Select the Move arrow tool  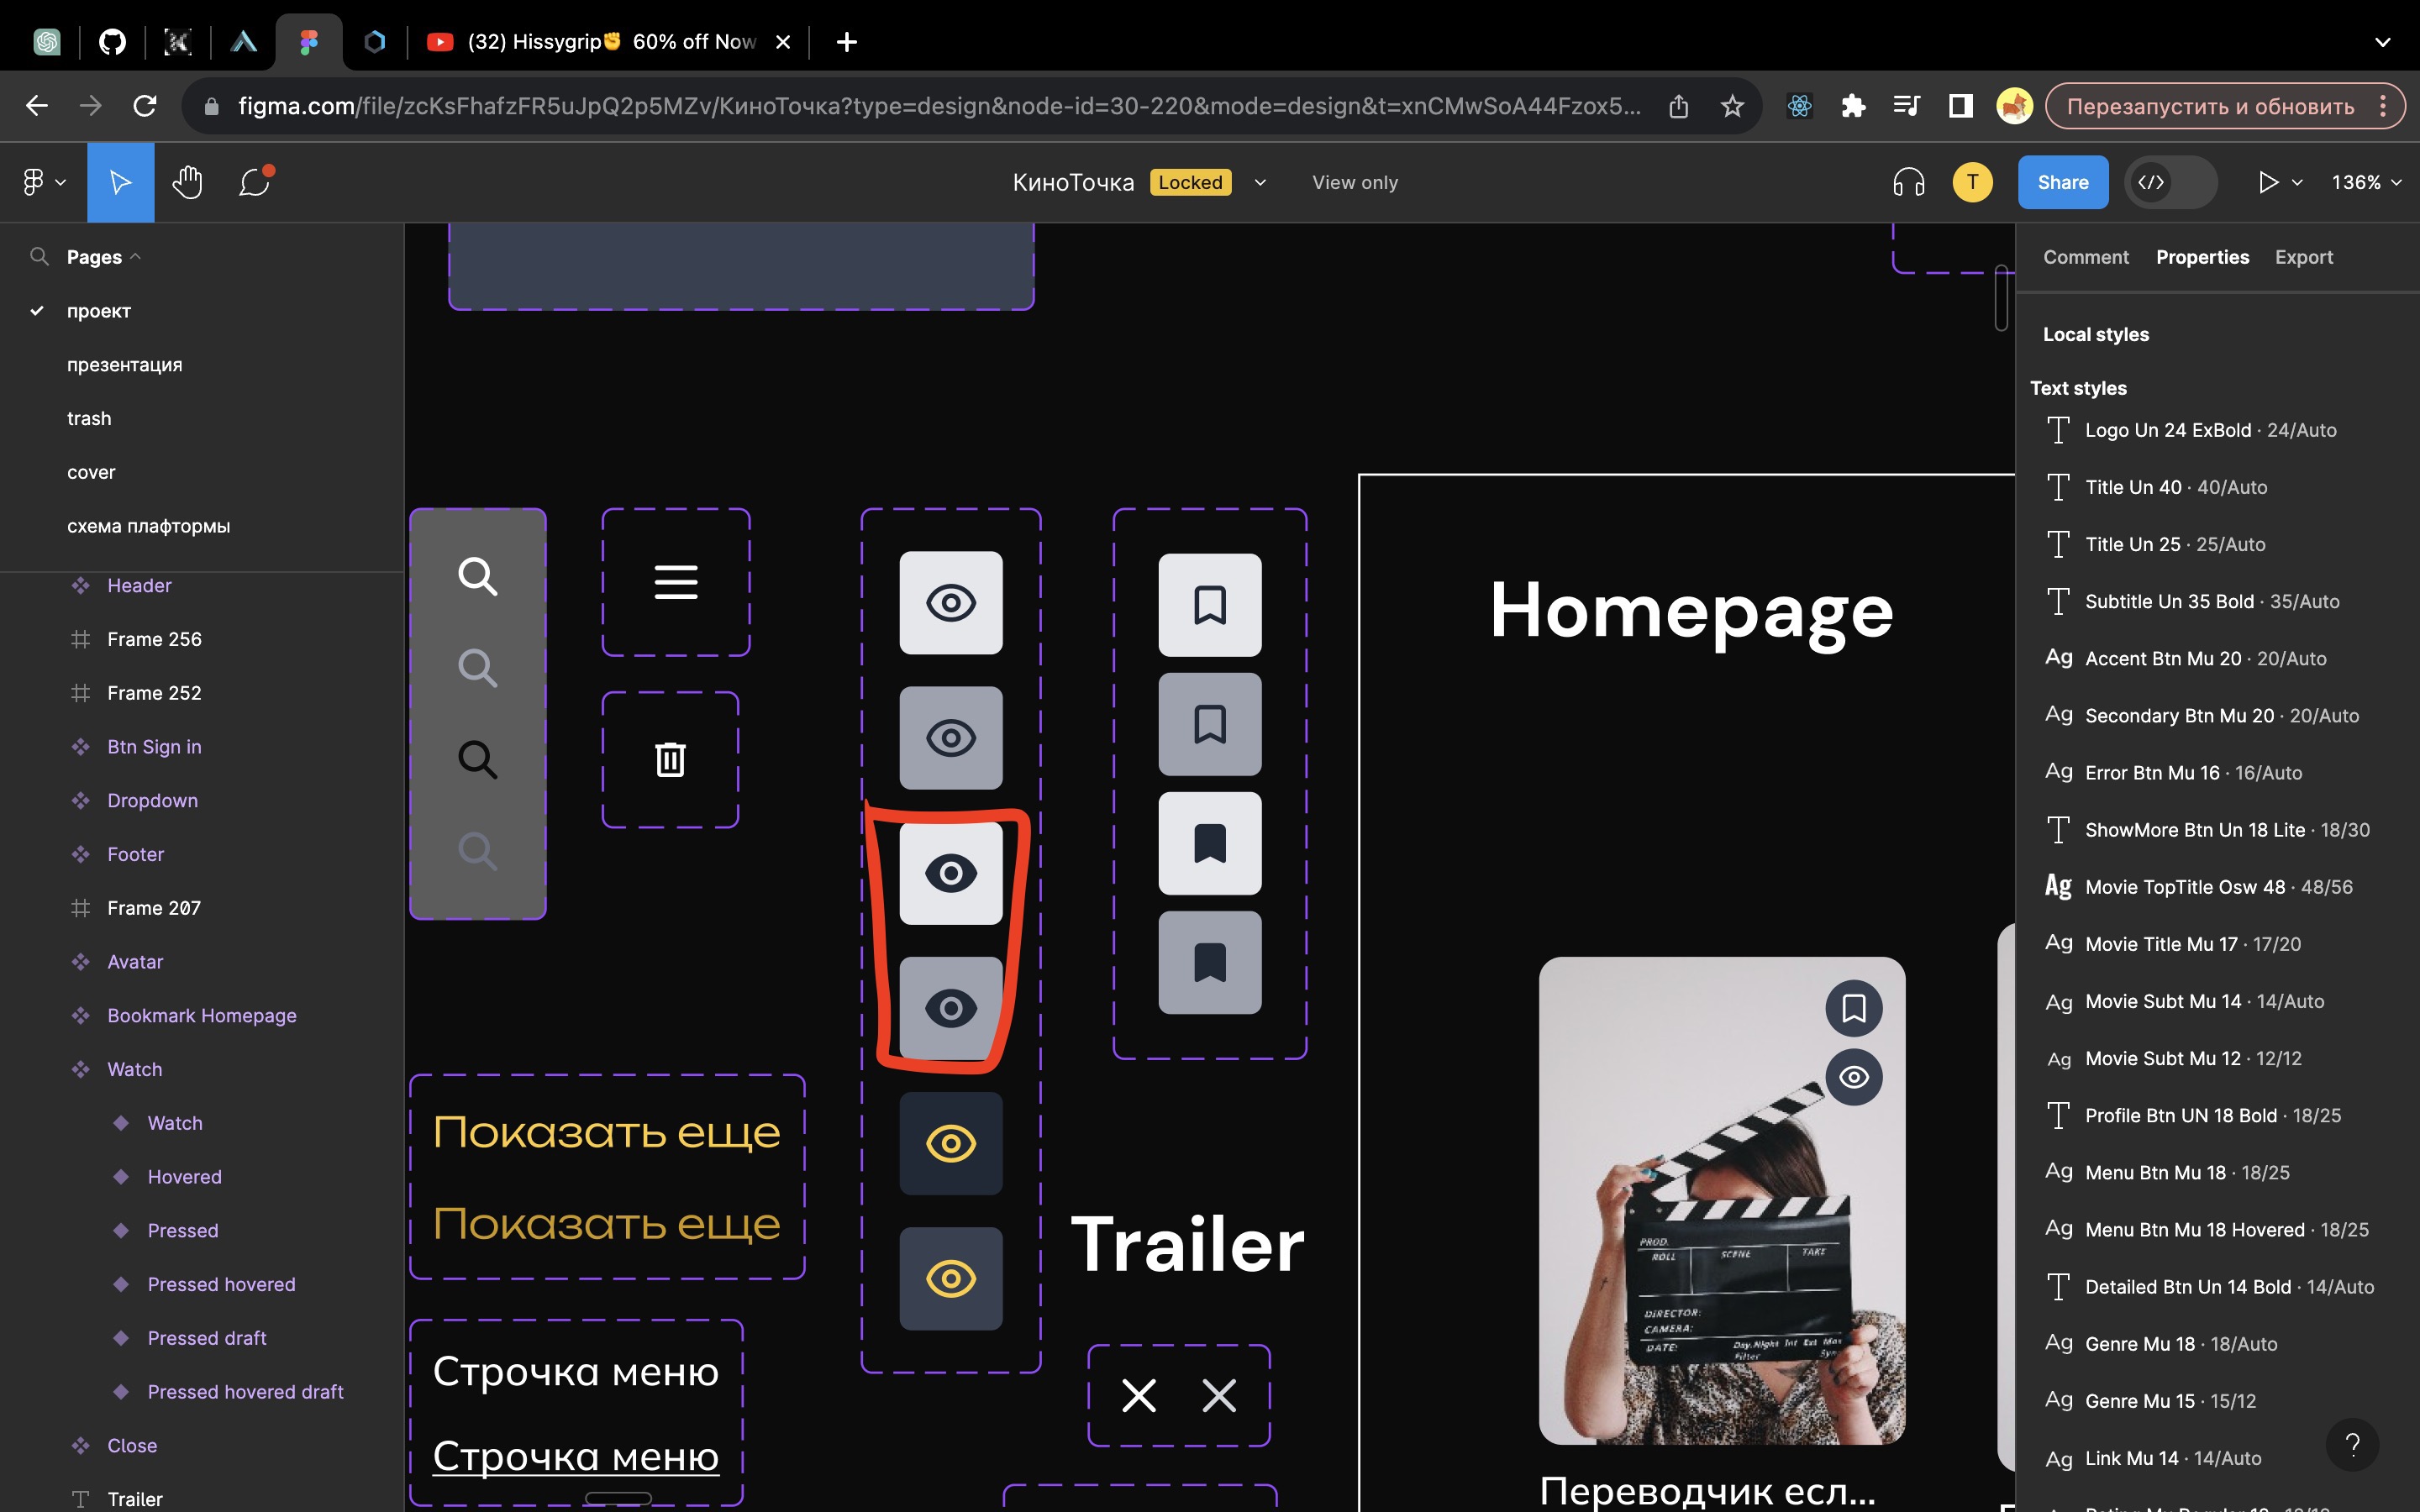[x=120, y=182]
